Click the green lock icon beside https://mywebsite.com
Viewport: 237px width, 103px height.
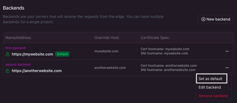point(7,54)
